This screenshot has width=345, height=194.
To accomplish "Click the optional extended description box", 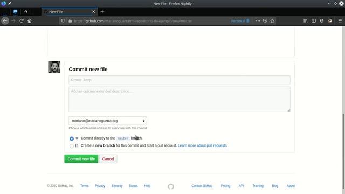I will tap(180, 99).
